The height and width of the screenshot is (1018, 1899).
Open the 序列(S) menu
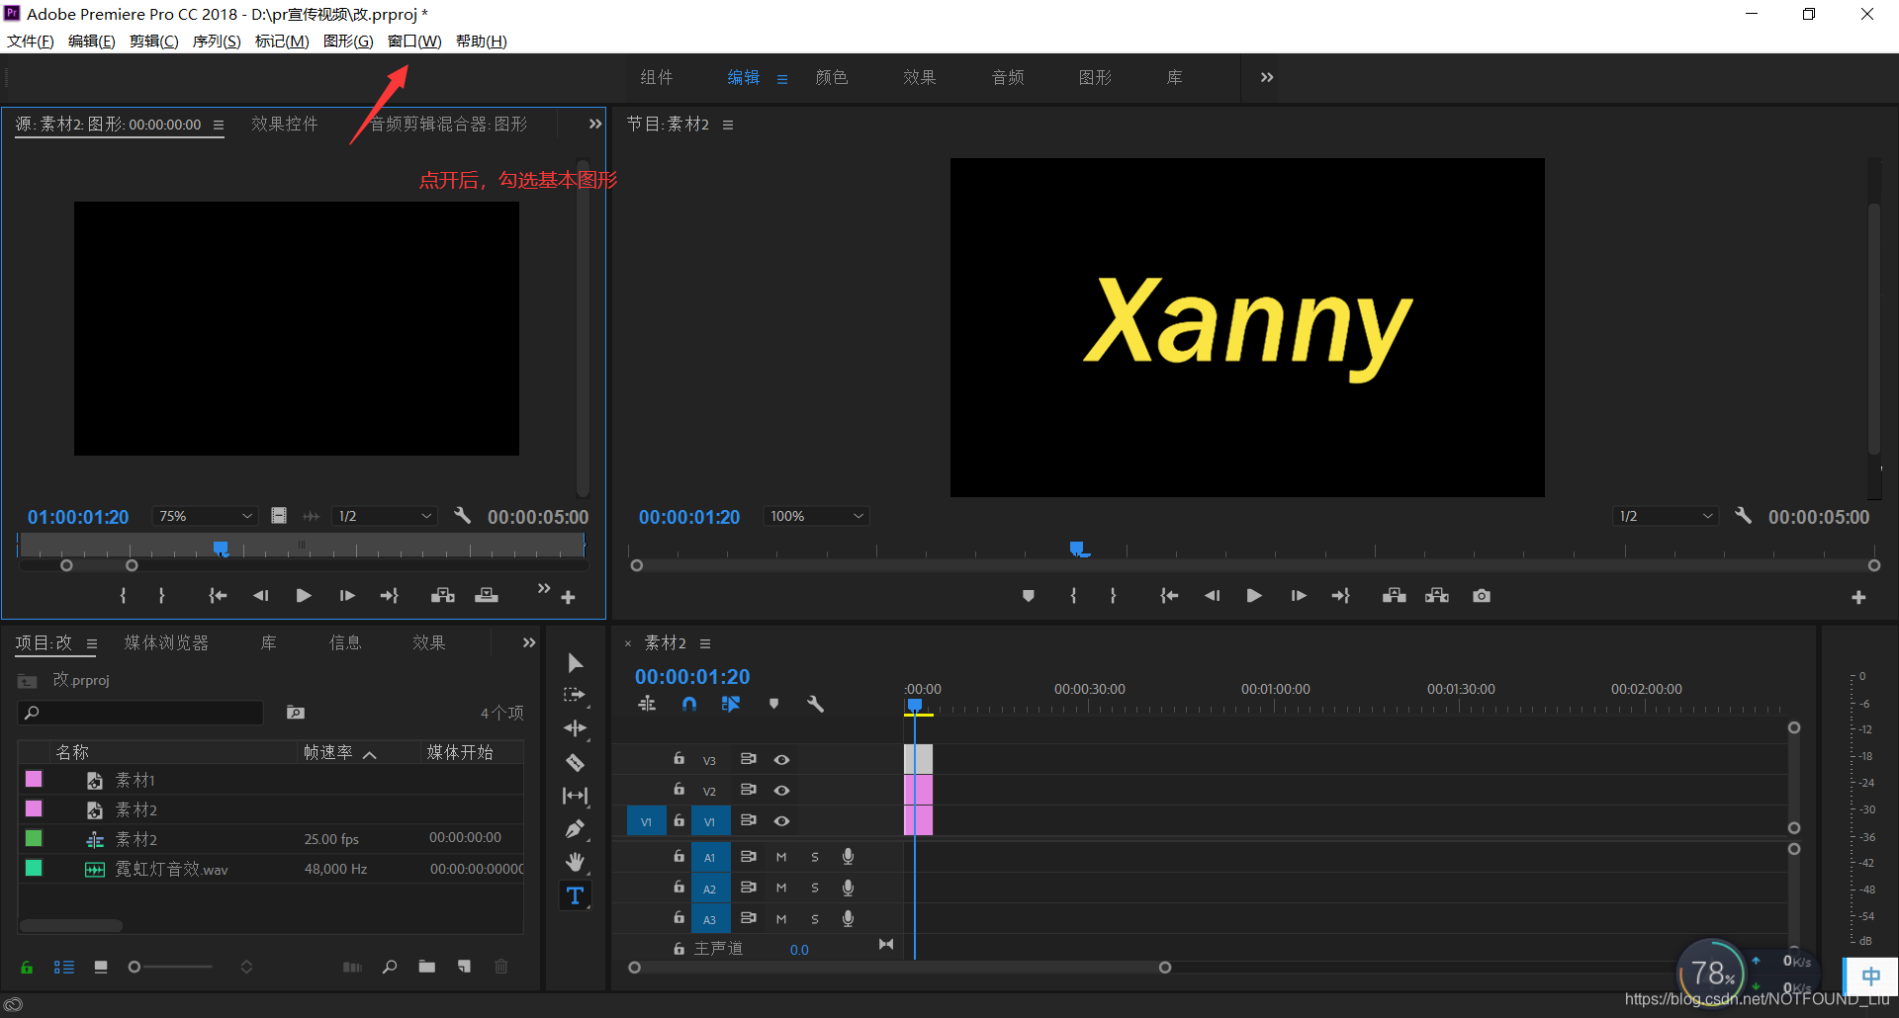click(217, 41)
